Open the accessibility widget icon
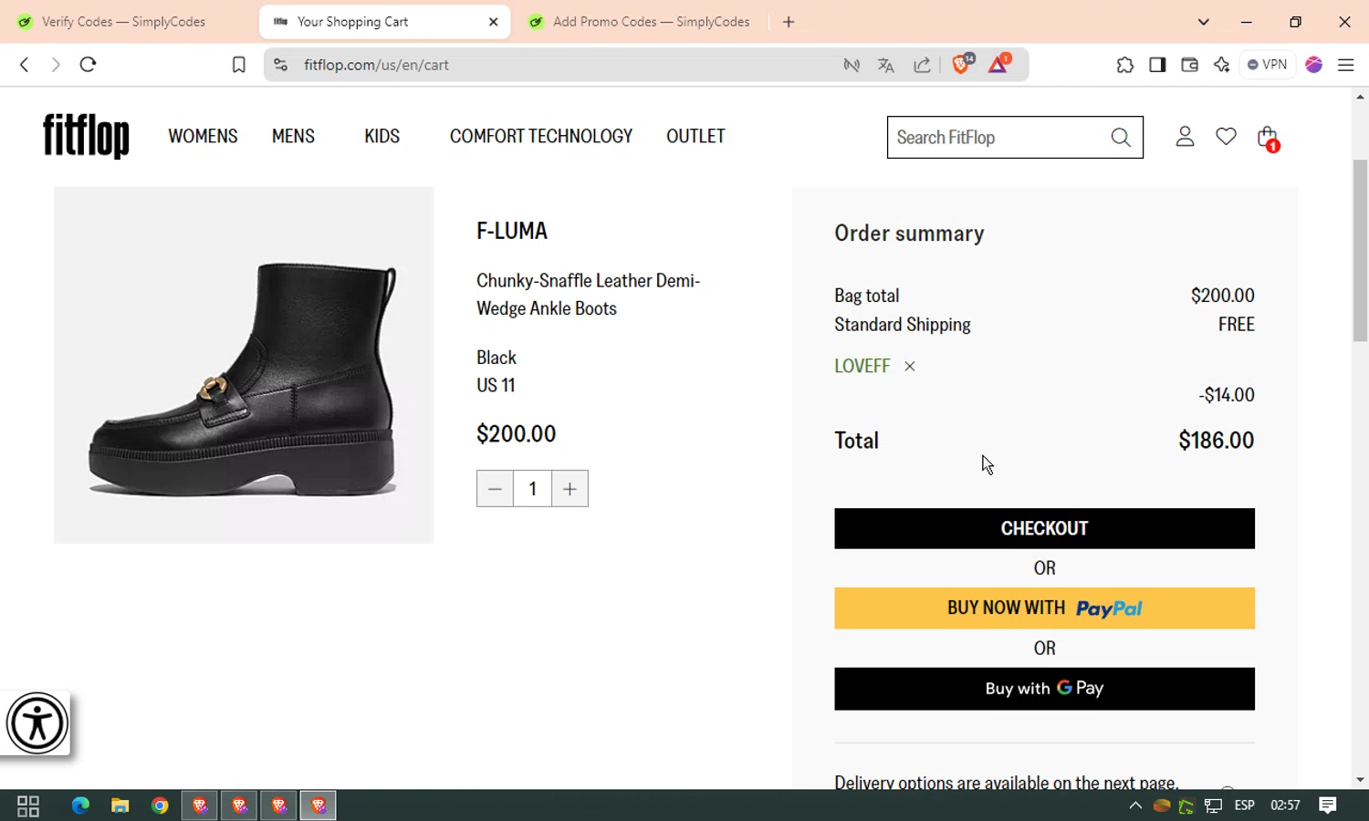Viewport: 1369px width, 821px height. [x=37, y=724]
